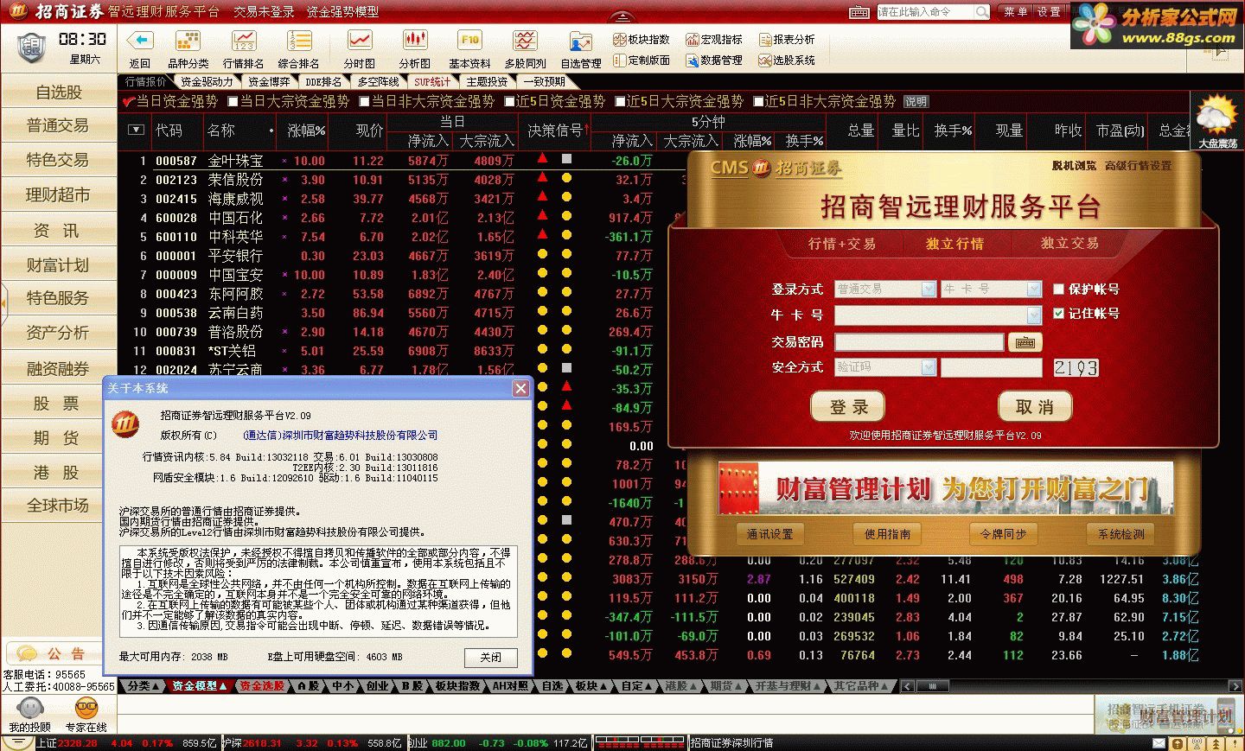
Task: Switch to DDE排名 tab
Action: click(x=323, y=81)
